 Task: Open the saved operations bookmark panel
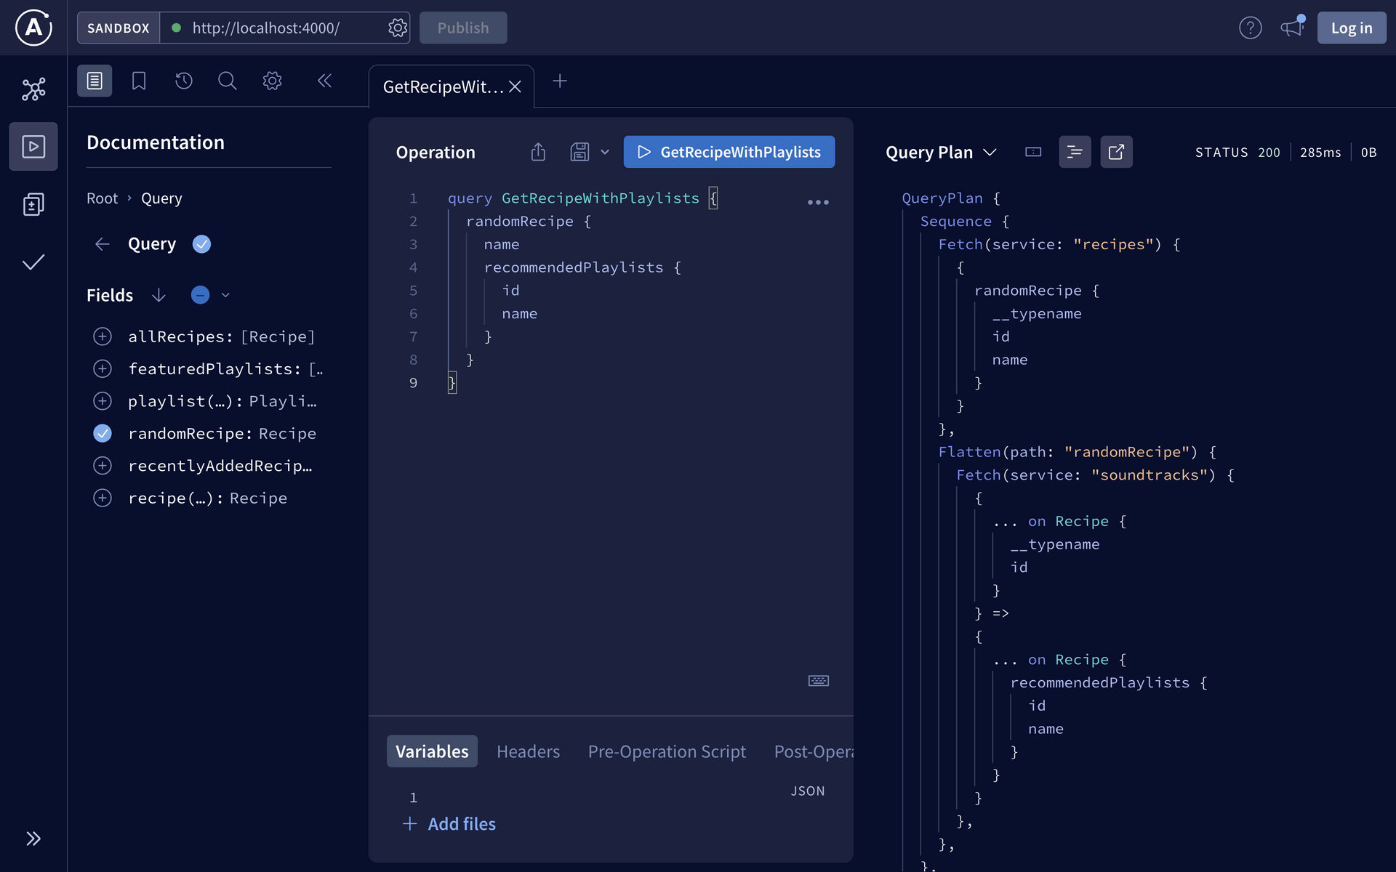(139, 81)
